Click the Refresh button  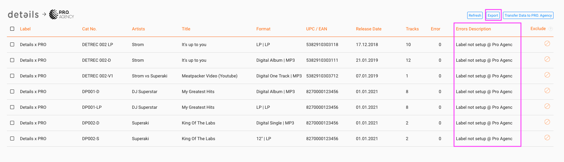[475, 15]
